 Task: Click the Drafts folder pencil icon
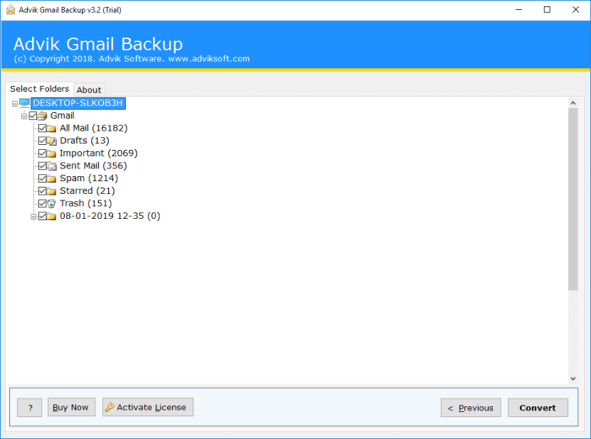click(x=52, y=141)
